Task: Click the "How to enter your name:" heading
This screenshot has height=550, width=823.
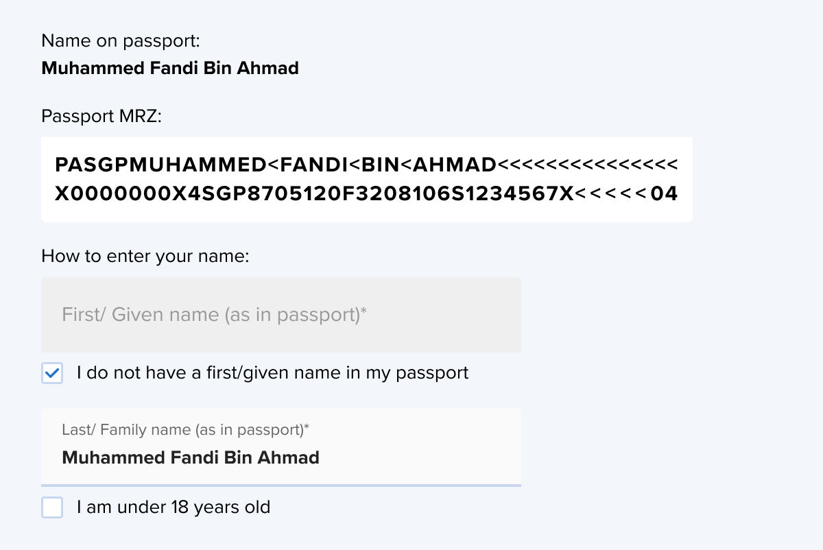Action: 145,256
